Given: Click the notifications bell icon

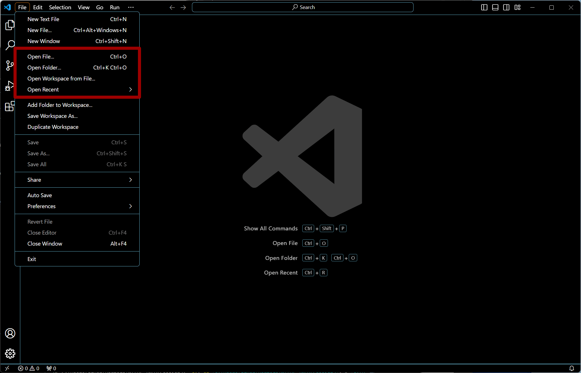Looking at the screenshot, I should pyautogui.click(x=572, y=368).
